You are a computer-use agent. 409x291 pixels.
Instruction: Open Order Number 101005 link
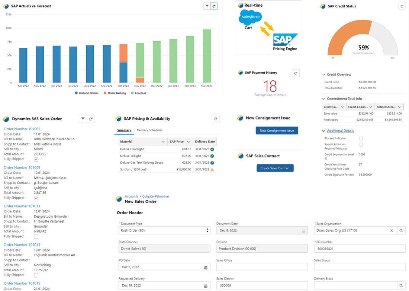tap(22, 129)
